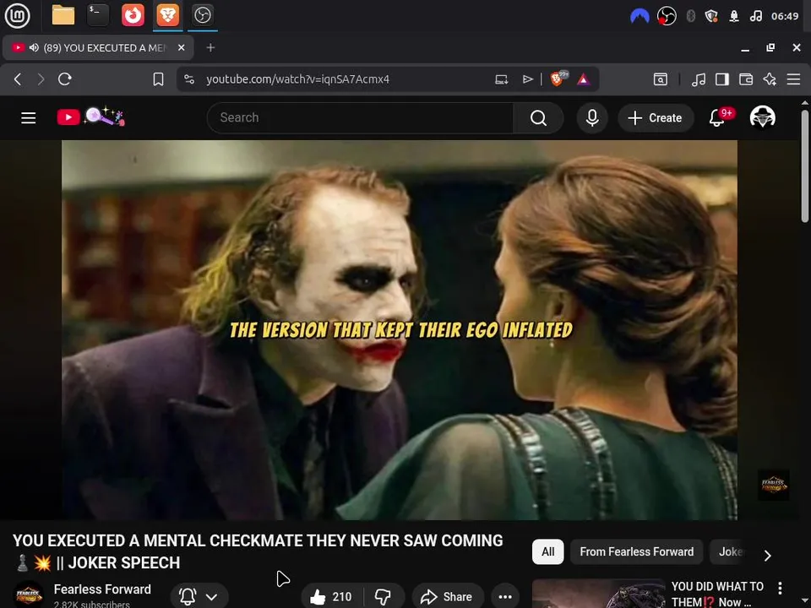Open the Fearless Forward channel avatar
The width and height of the screenshot is (811, 608).
coord(29,595)
